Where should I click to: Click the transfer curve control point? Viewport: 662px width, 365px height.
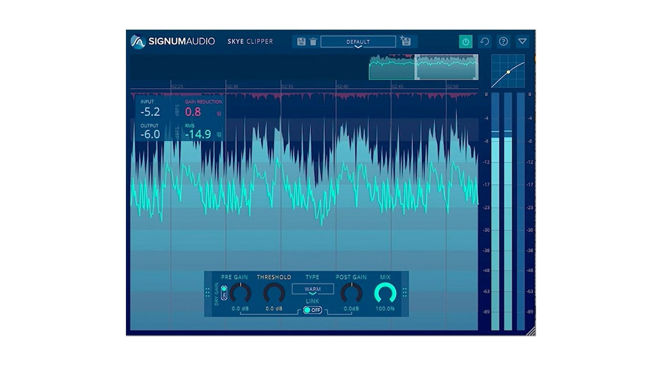point(508,72)
